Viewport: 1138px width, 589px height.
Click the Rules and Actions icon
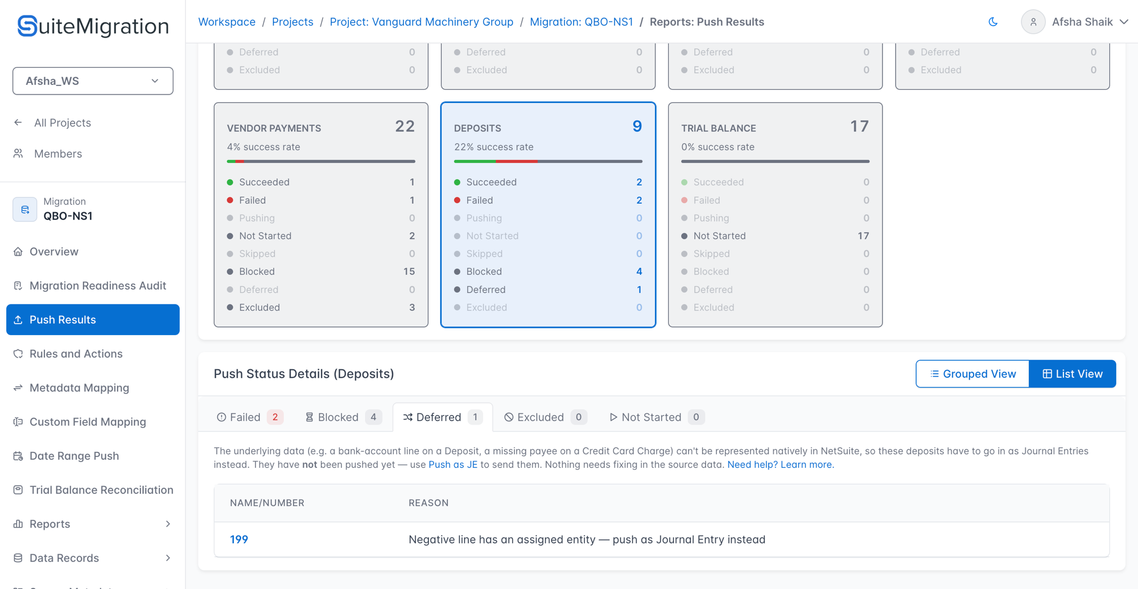(18, 354)
